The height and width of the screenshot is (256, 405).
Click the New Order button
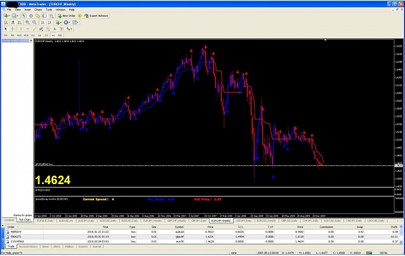(x=66, y=16)
